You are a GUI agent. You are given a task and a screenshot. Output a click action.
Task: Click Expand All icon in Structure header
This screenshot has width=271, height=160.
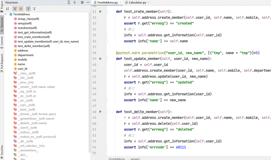(69, 2)
